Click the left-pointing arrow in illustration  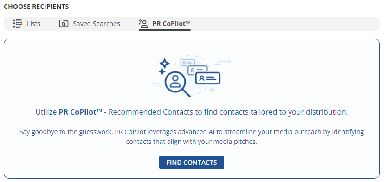[x=157, y=84]
